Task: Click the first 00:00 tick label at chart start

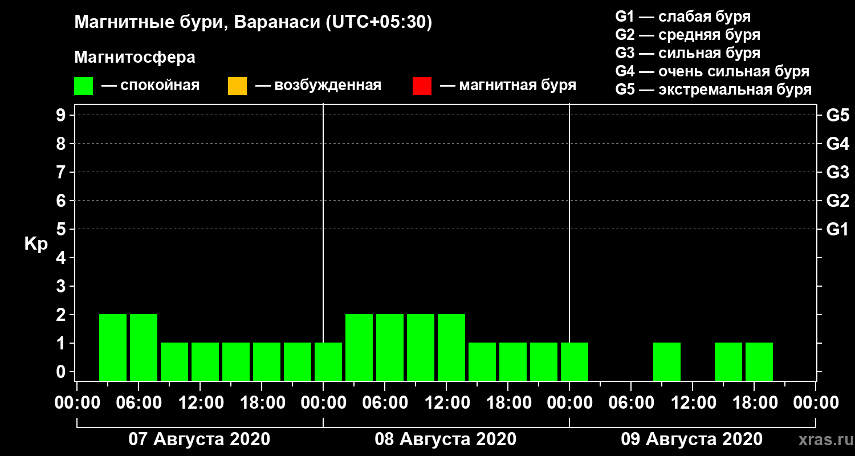Action: coord(77,403)
